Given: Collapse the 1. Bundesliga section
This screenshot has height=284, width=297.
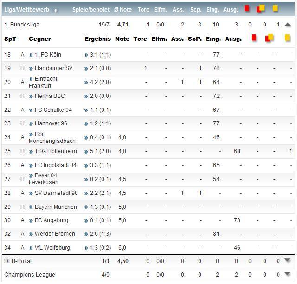Looking at the screenshot, I should pyautogui.click(x=288, y=25).
